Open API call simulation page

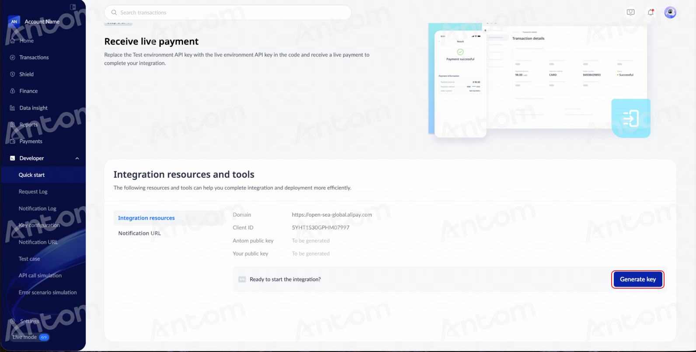(x=40, y=276)
